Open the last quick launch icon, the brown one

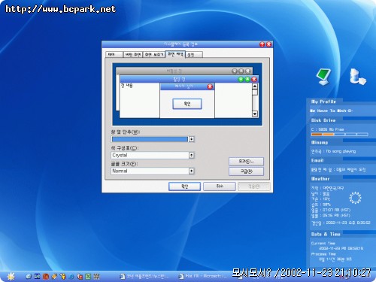point(96,276)
